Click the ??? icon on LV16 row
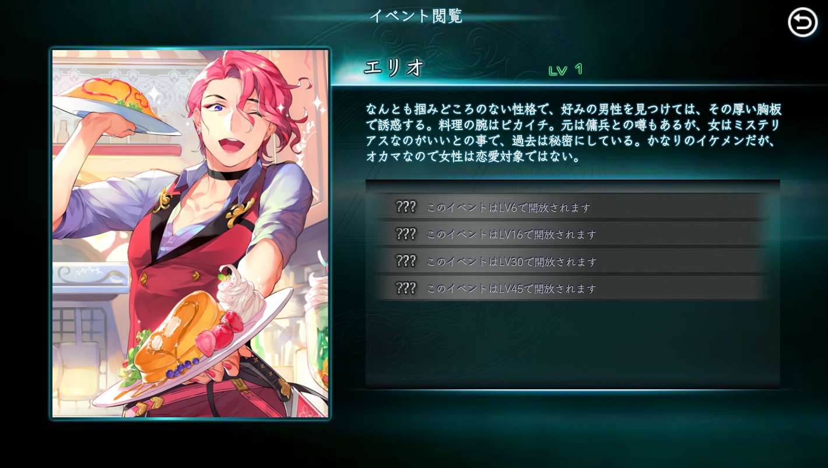This screenshot has width=828, height=468. pyautogui.click(x=406, y=234)
